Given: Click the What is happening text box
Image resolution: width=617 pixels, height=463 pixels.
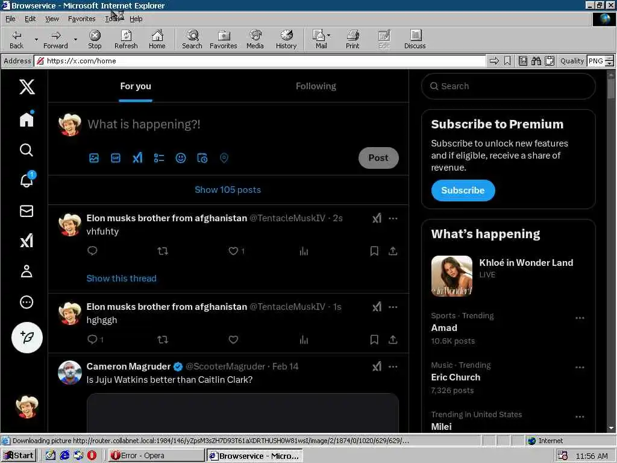Looking at the screenshot, I should (x=143, y=124).
